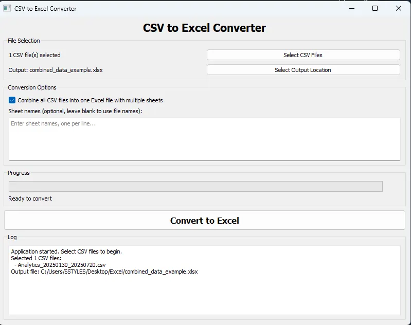Select the Analytics_20250130_20250720.csv log line

point(60,265)
